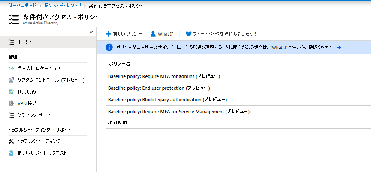Click the What If toolbar label
The width and height of the screenshot is (371, 172).
point(165,34)
